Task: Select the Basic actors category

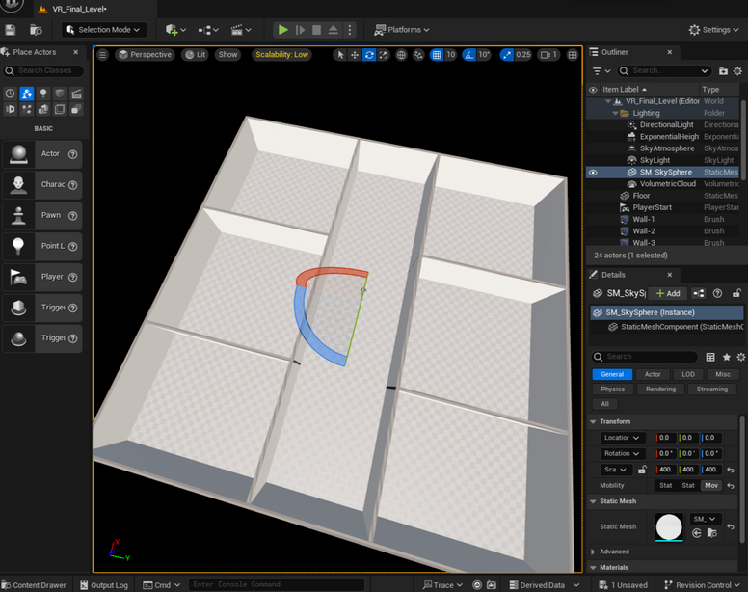Action: click(27, 94)
